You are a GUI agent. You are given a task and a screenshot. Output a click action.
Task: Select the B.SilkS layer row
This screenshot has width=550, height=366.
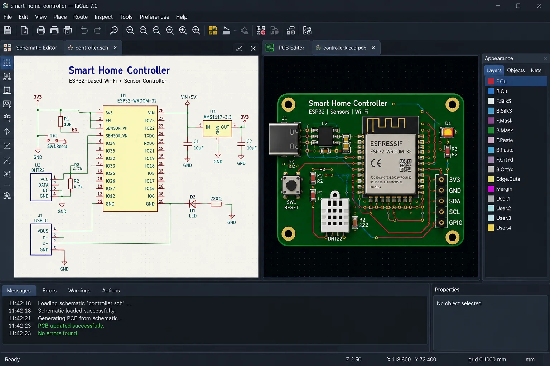point(516,111)
